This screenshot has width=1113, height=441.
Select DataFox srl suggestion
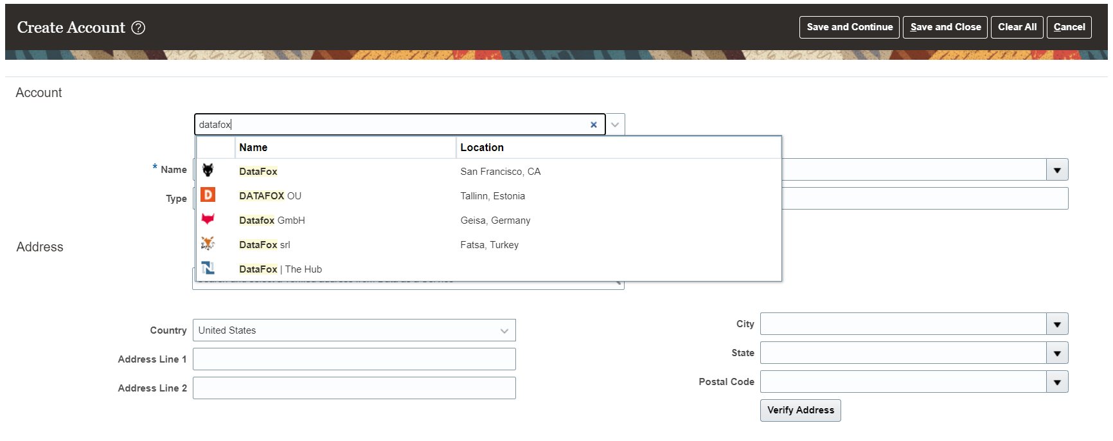pyautogui.click(x=489, y=245)
